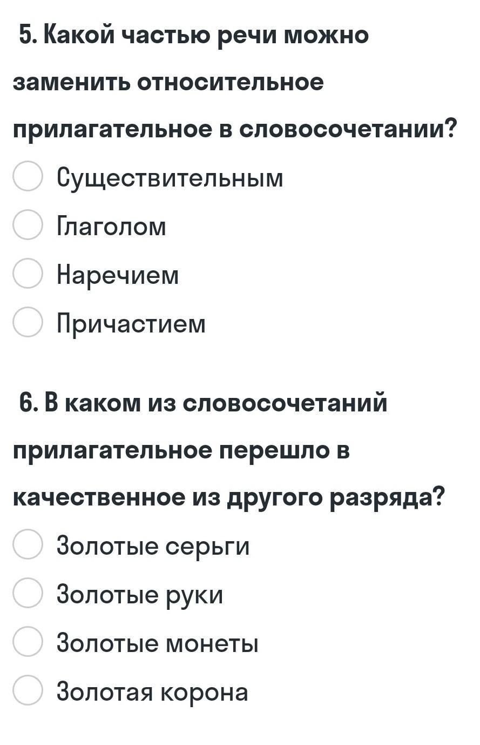Screen dimensions: 480x745
Task: Select the Золотые серьги radio button
Action: [28, 544]
